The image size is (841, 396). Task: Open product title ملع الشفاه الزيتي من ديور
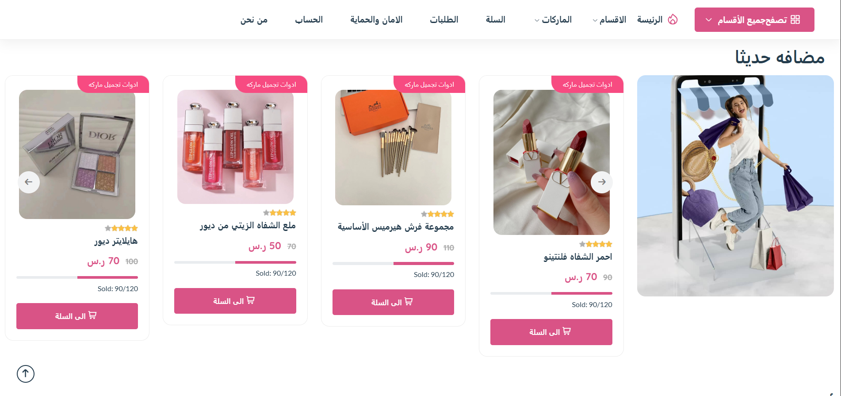coord(248,226)
